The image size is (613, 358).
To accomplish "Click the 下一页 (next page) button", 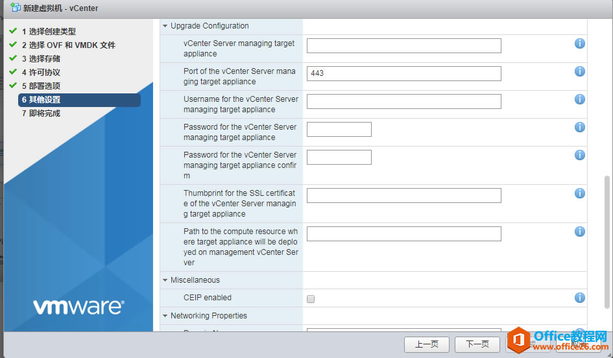I will tap(477, 344).
